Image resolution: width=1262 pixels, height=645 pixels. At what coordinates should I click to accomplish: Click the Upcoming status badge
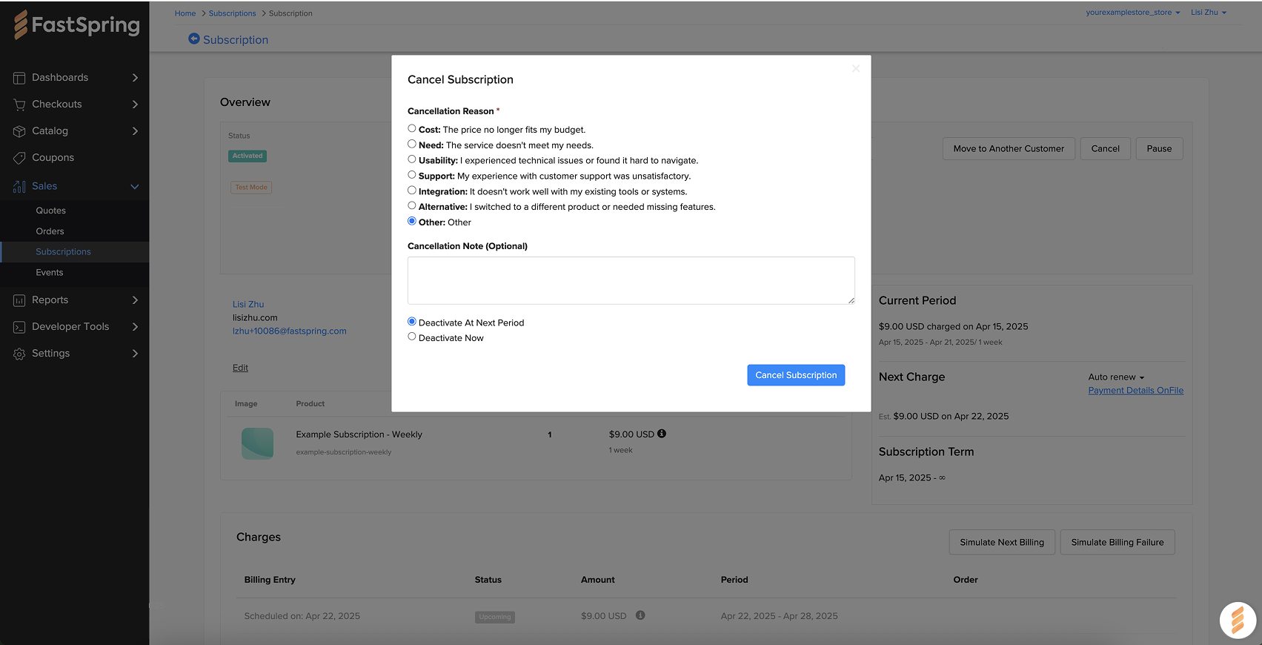(x=495, y=617)
